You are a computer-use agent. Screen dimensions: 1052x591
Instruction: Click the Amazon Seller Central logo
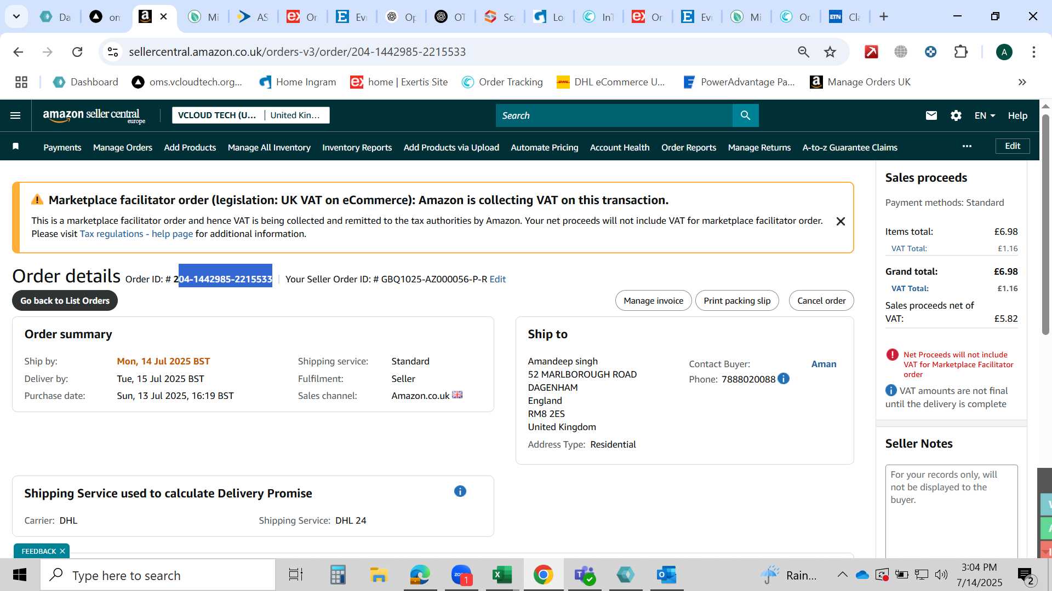click(94, 115)
